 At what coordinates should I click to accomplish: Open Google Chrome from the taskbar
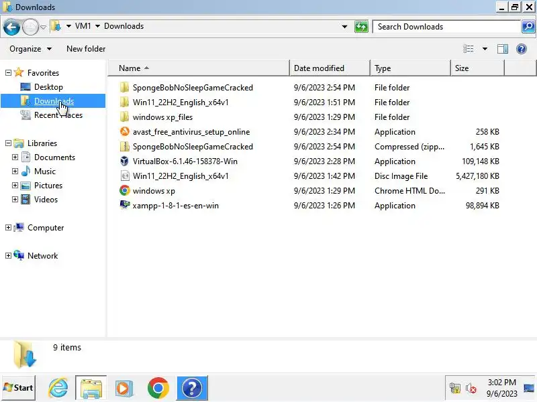[x=158, y=388]
